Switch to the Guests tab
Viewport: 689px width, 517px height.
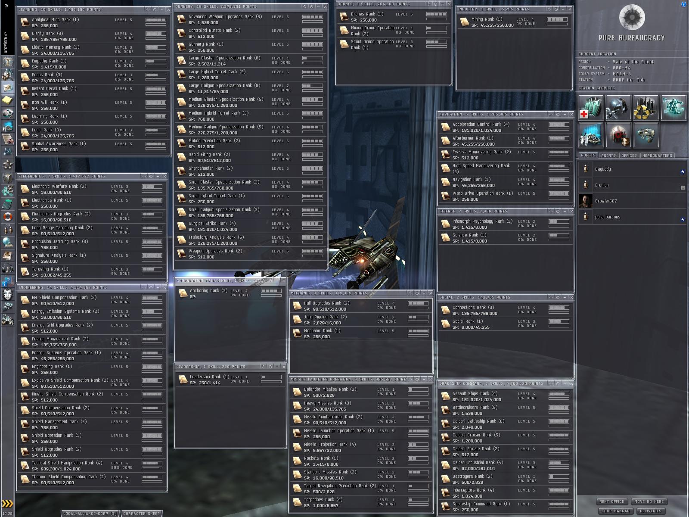click(588, 155)
